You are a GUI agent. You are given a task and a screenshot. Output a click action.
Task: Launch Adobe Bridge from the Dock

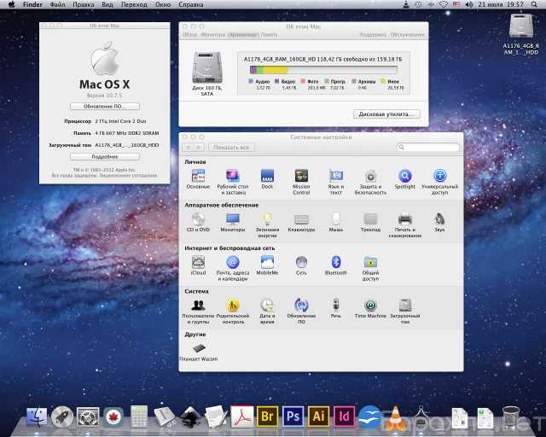click(267, 417)
